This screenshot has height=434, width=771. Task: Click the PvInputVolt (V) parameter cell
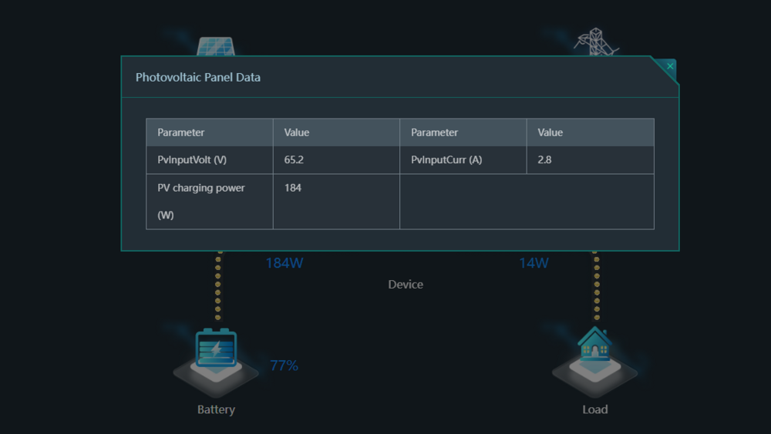tap(210, 160)
